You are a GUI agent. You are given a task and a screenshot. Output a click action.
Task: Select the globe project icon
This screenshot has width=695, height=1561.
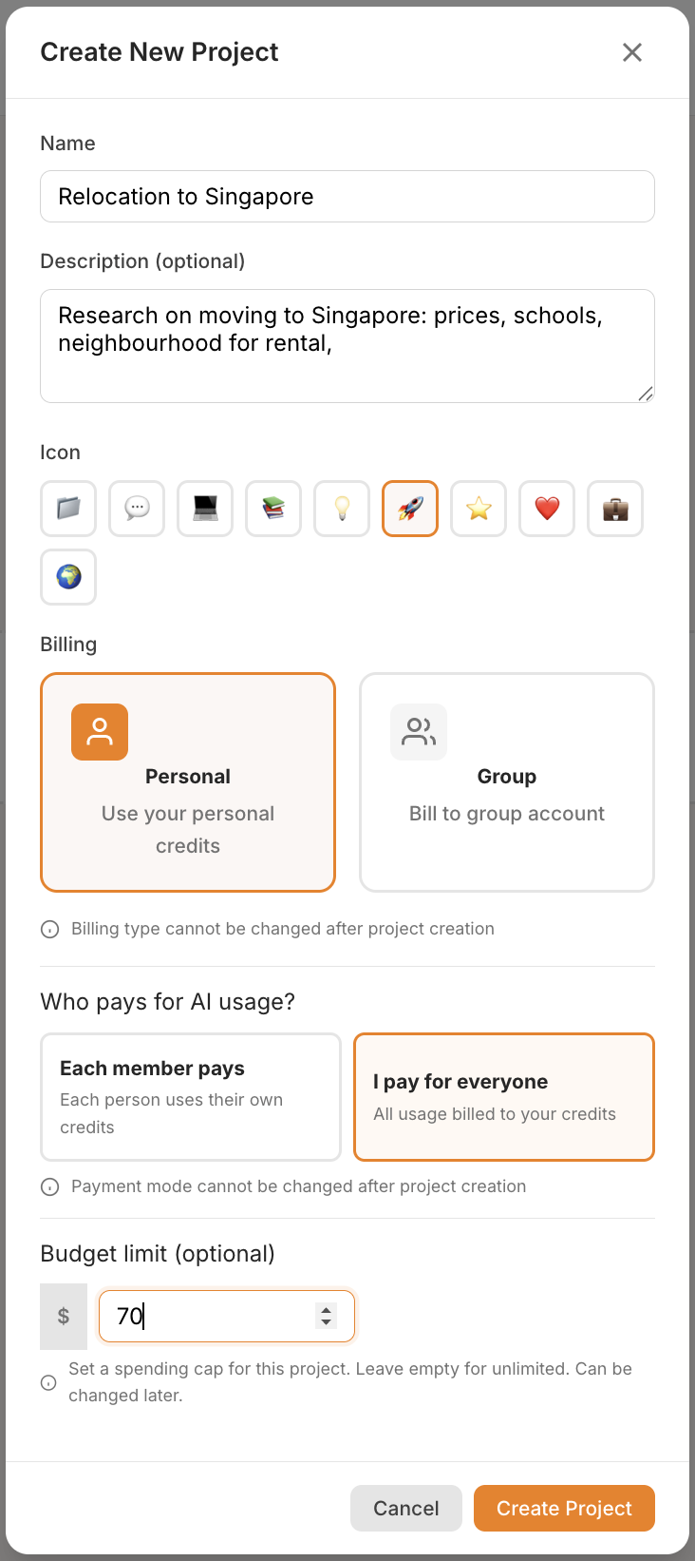[x=68, y=577]
